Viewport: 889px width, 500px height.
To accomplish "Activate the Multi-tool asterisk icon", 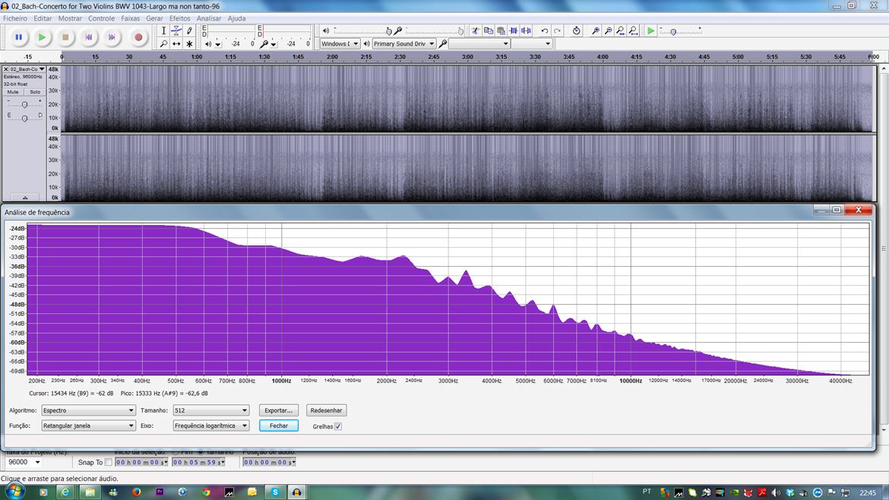I will [189, 44].
